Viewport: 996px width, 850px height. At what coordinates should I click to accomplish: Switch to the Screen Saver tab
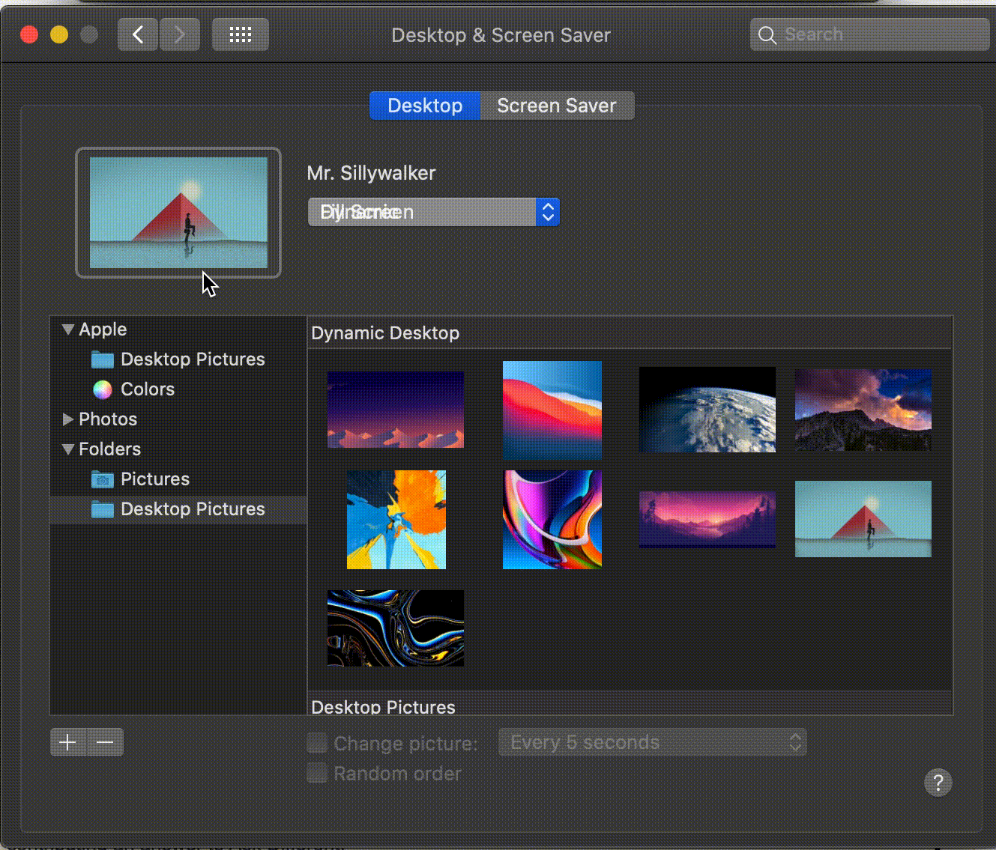[x=557, y=105]
